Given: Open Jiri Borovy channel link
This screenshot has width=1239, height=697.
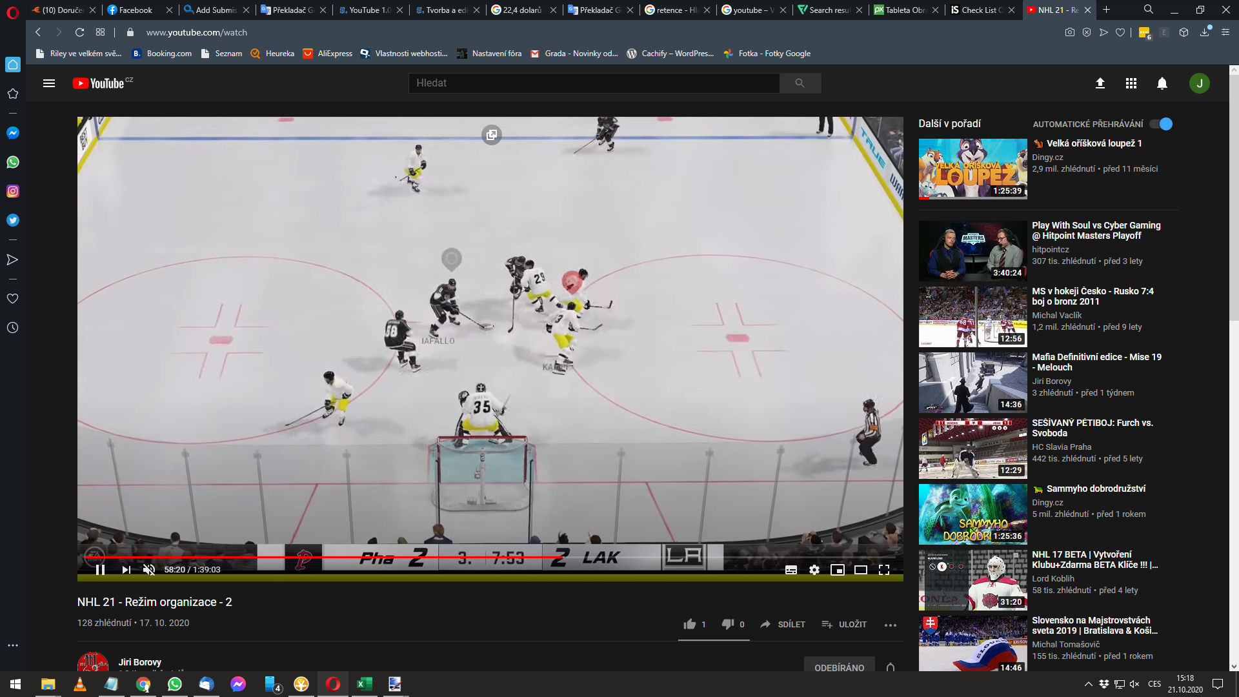Looking at the screenshot, I should [x=139, y=662].
